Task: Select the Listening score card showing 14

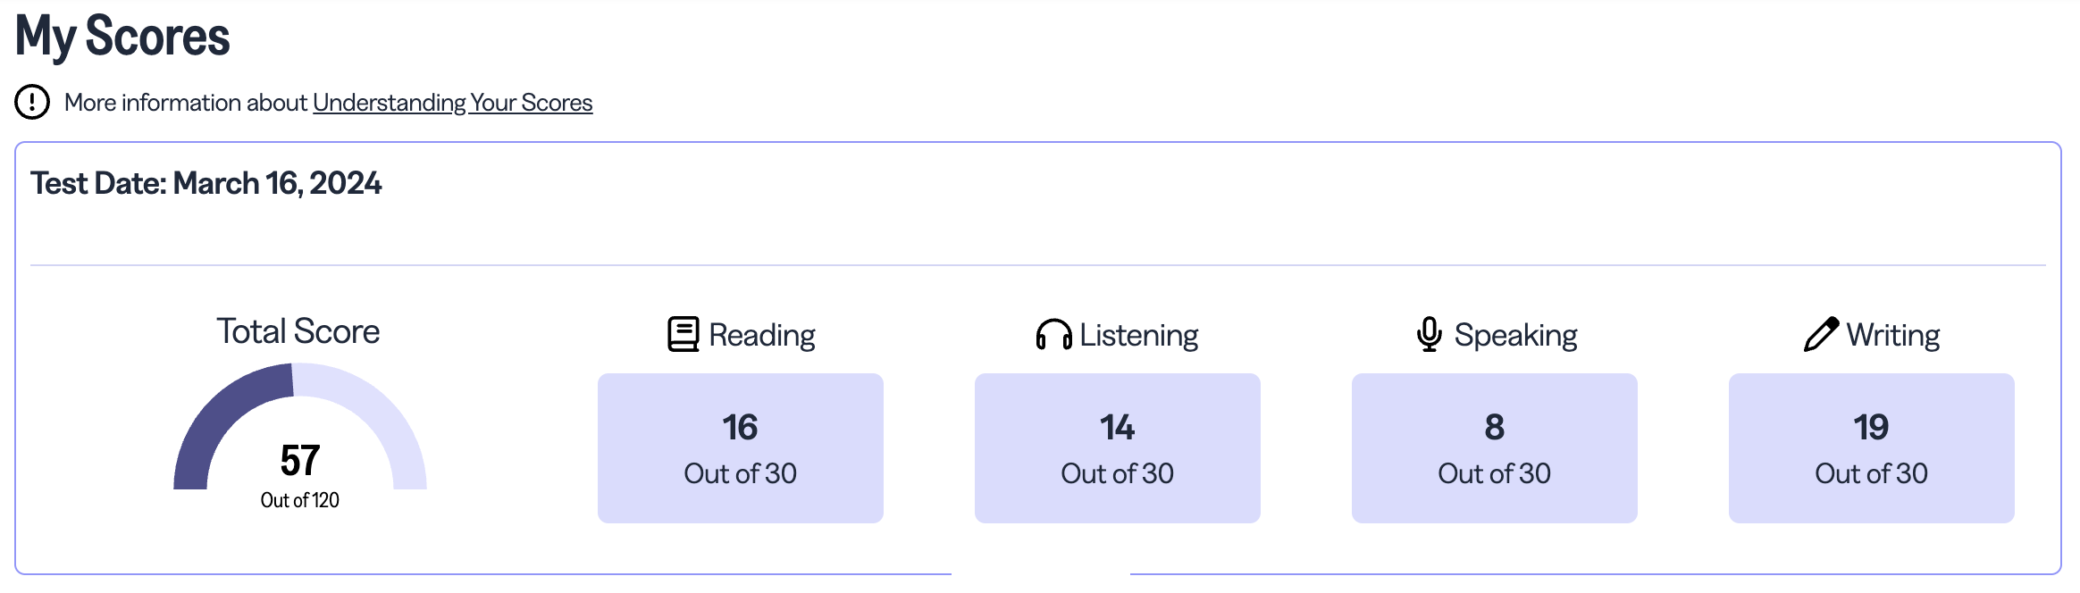Action: pos(1117,447)
